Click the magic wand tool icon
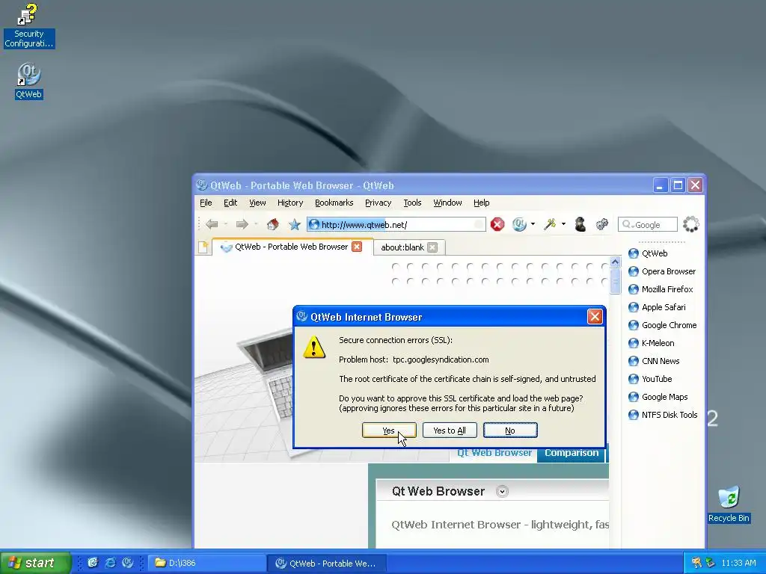Viewport: 766px width, 574px height. 550,224
